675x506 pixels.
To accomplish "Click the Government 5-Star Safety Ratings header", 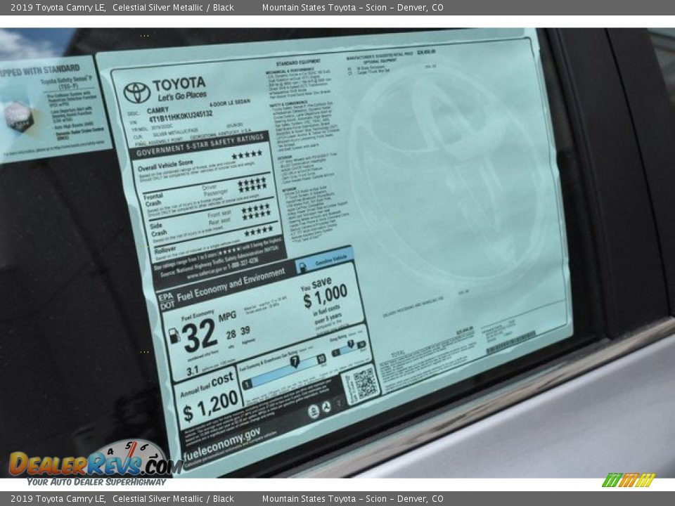I will tap(199, 144).
